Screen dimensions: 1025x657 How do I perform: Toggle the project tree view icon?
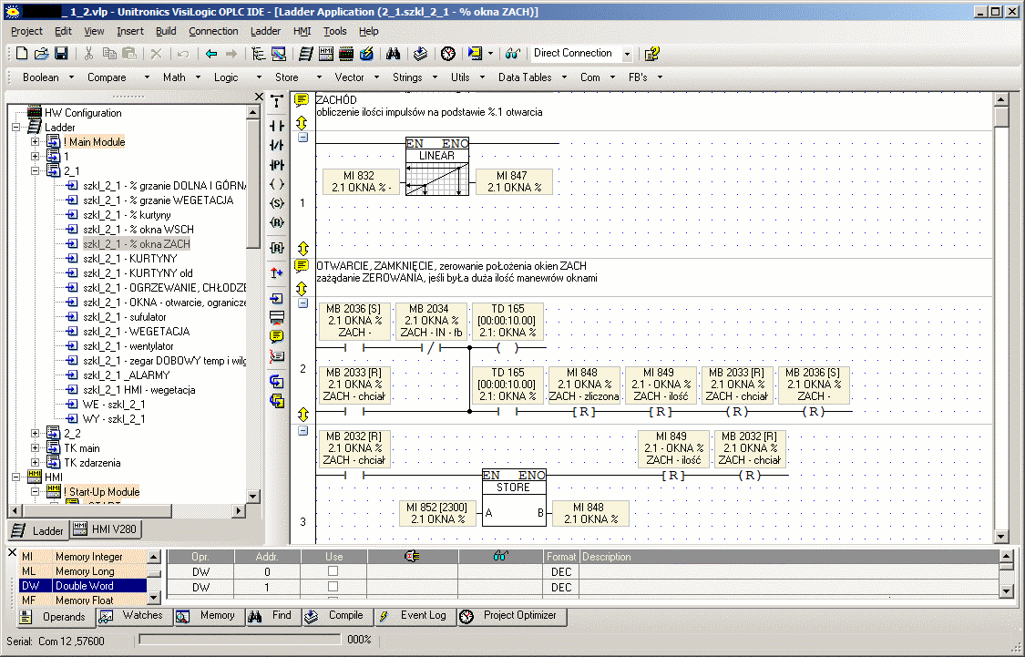(258, 54)
